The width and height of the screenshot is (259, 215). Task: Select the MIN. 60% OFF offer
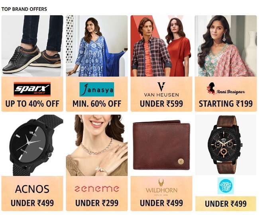[97, 104]
